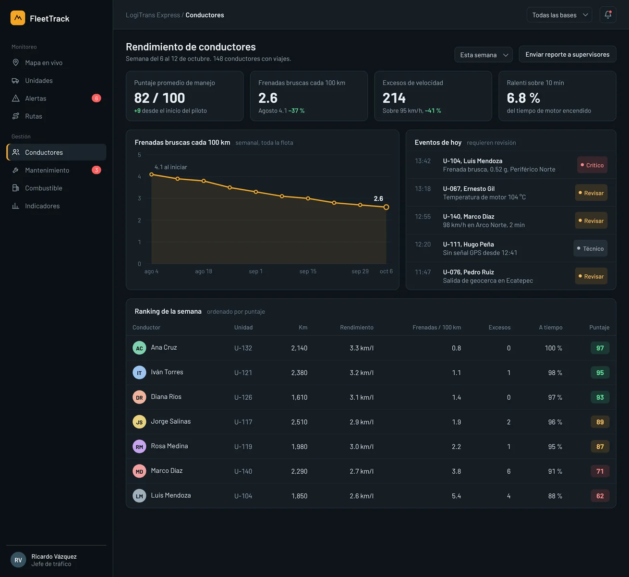Expand the Esta semana period selector

point(484,55)
